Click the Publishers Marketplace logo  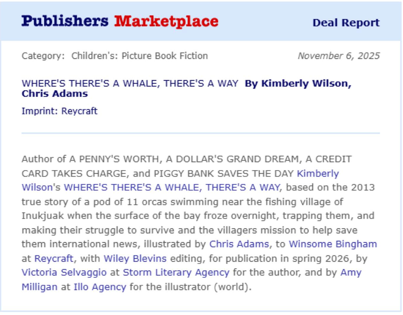120,21
